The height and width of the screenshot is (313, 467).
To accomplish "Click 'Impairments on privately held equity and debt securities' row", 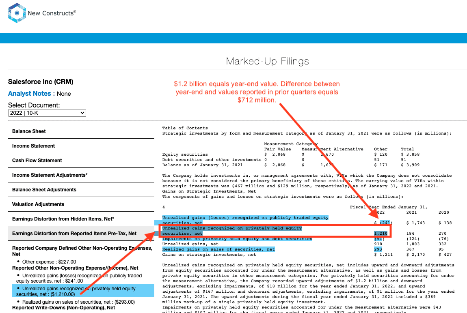I will [237, 239].
